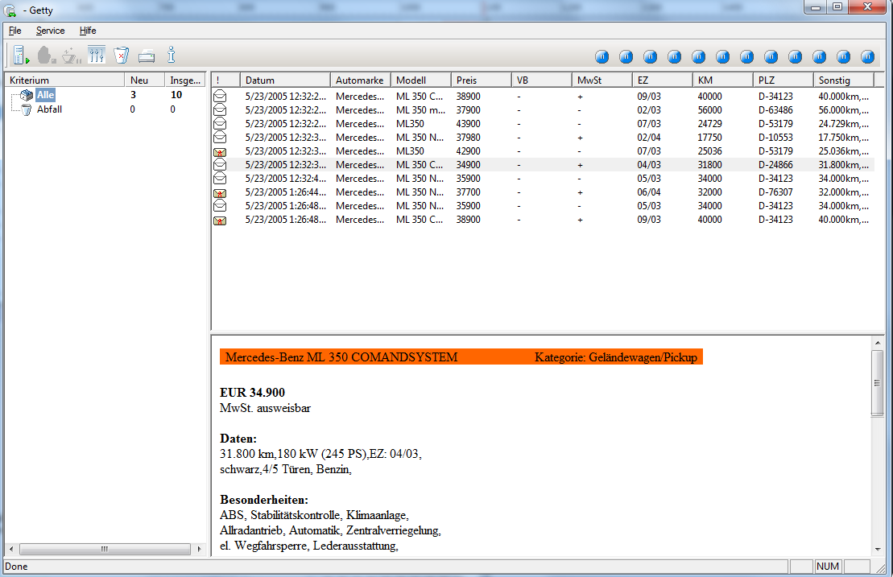The width and height of the screenshot is (893, 577).
Task: Open info via the blue 'i' icon
Action: point(172,56)
